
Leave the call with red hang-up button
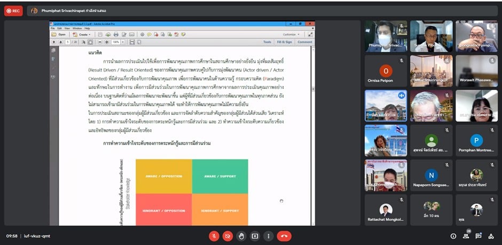[x=285, y=235]
